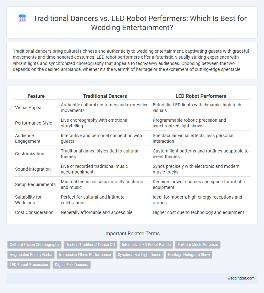This screenshot has width=264, height=293.
Task: Click the Important Related Terms heading
Action: click(132, 234)
